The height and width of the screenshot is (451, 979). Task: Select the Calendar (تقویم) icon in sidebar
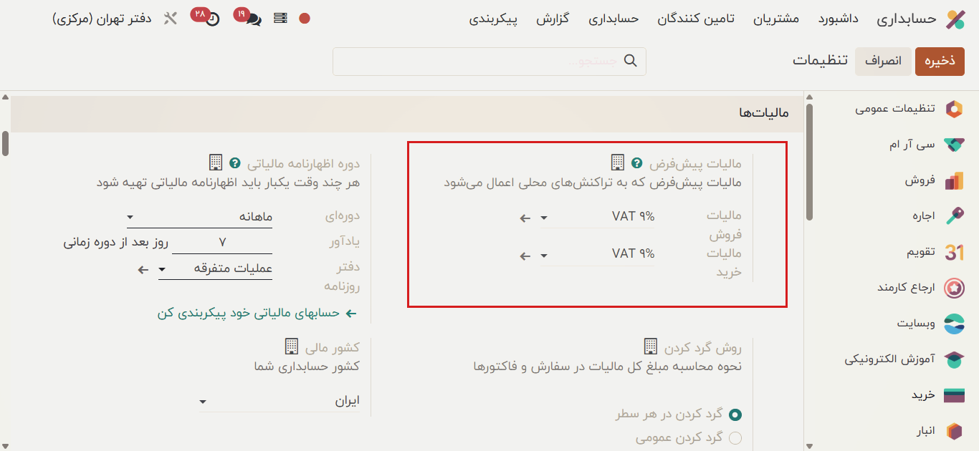coord(954,252)
